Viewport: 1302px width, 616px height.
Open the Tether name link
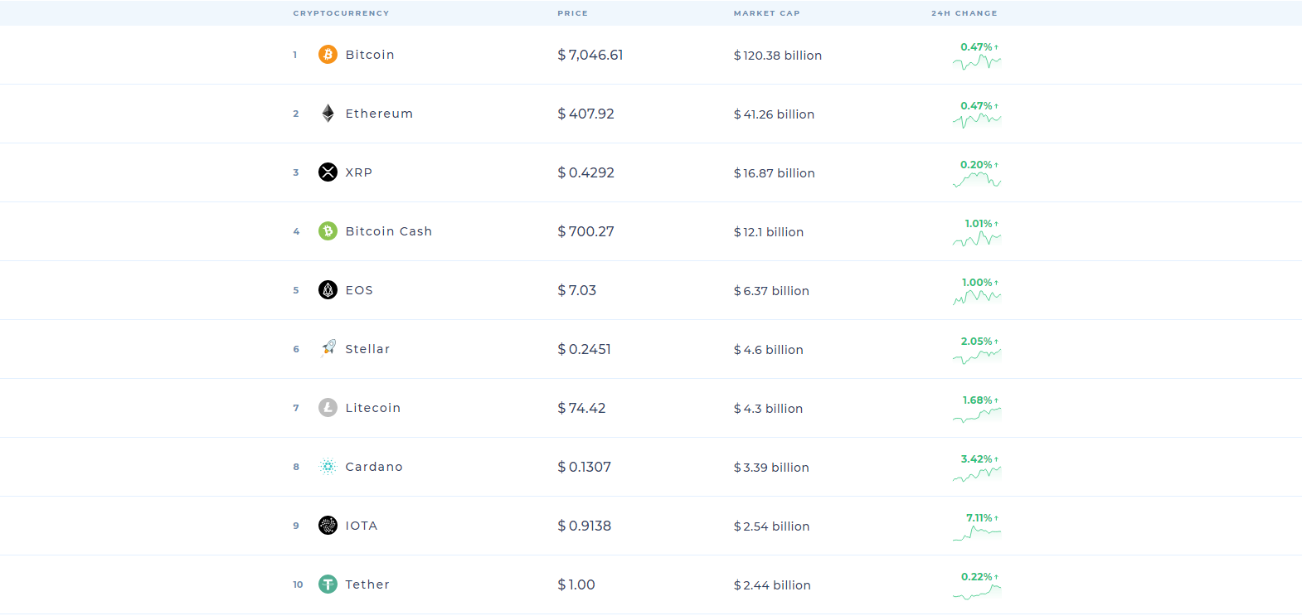click(x=367, y=584)
